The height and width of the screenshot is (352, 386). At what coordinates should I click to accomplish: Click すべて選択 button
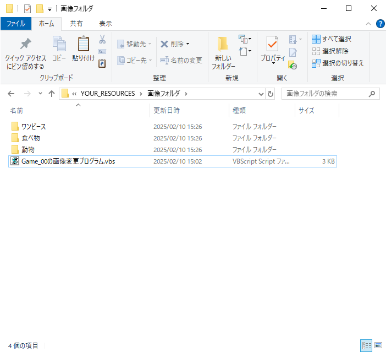(332, 39)
